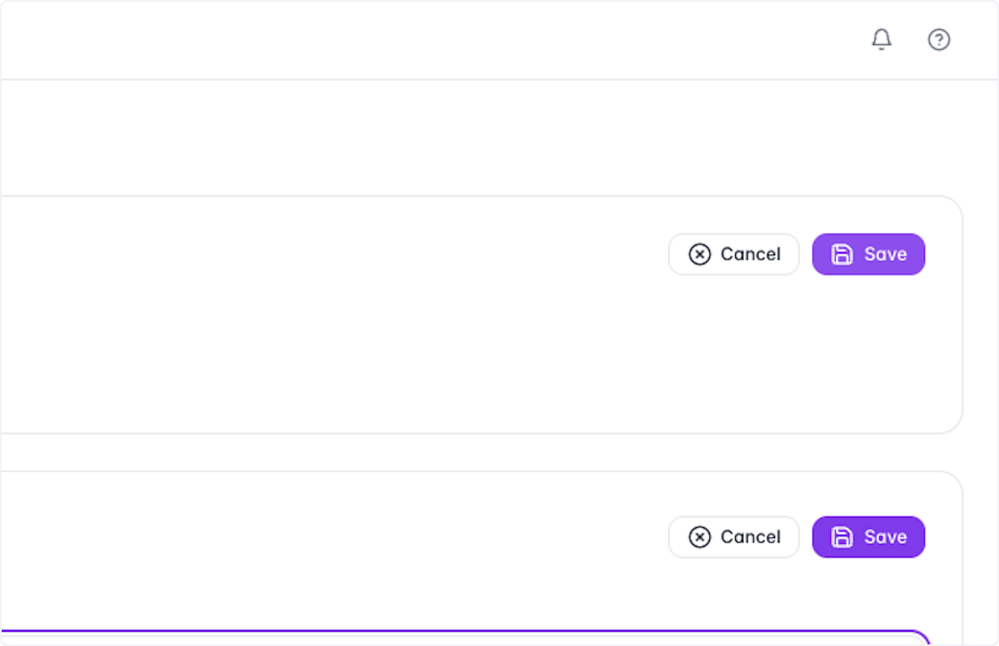Save the lower card's changes
This screenshot has height=646, width=999.
(x=868, y=537)
